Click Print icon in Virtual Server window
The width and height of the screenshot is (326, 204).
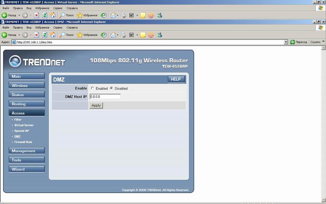click(123, 15)
